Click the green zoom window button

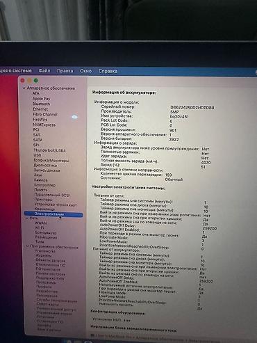36,81
